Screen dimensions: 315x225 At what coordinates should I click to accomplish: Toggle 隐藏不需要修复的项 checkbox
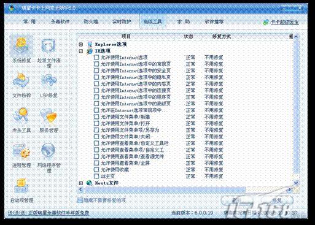pyautogui.click(x=80, y=200)
